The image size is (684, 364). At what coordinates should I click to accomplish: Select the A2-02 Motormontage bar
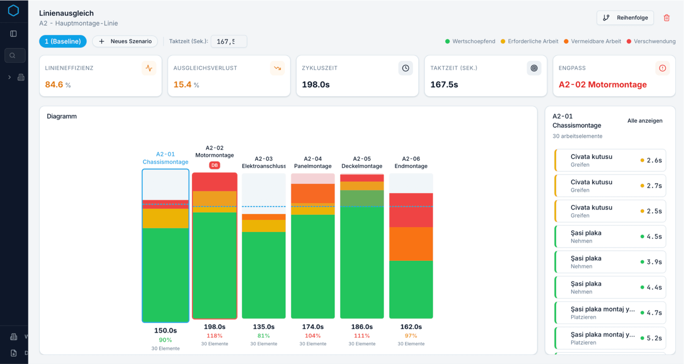coord(214,245)
